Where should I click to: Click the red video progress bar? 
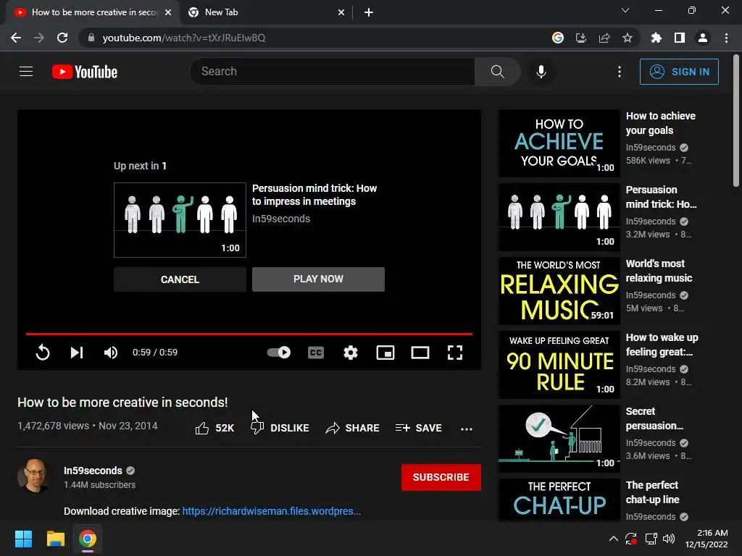tap(249, 334)
